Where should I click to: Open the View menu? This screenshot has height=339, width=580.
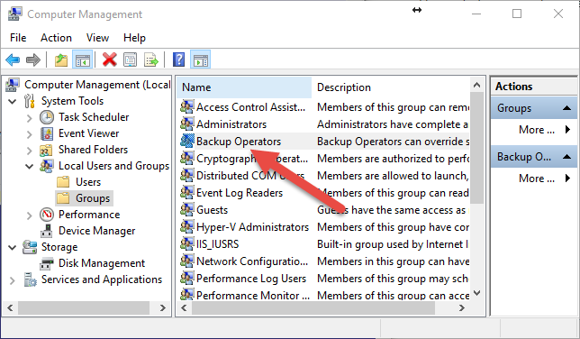[97, 38]
